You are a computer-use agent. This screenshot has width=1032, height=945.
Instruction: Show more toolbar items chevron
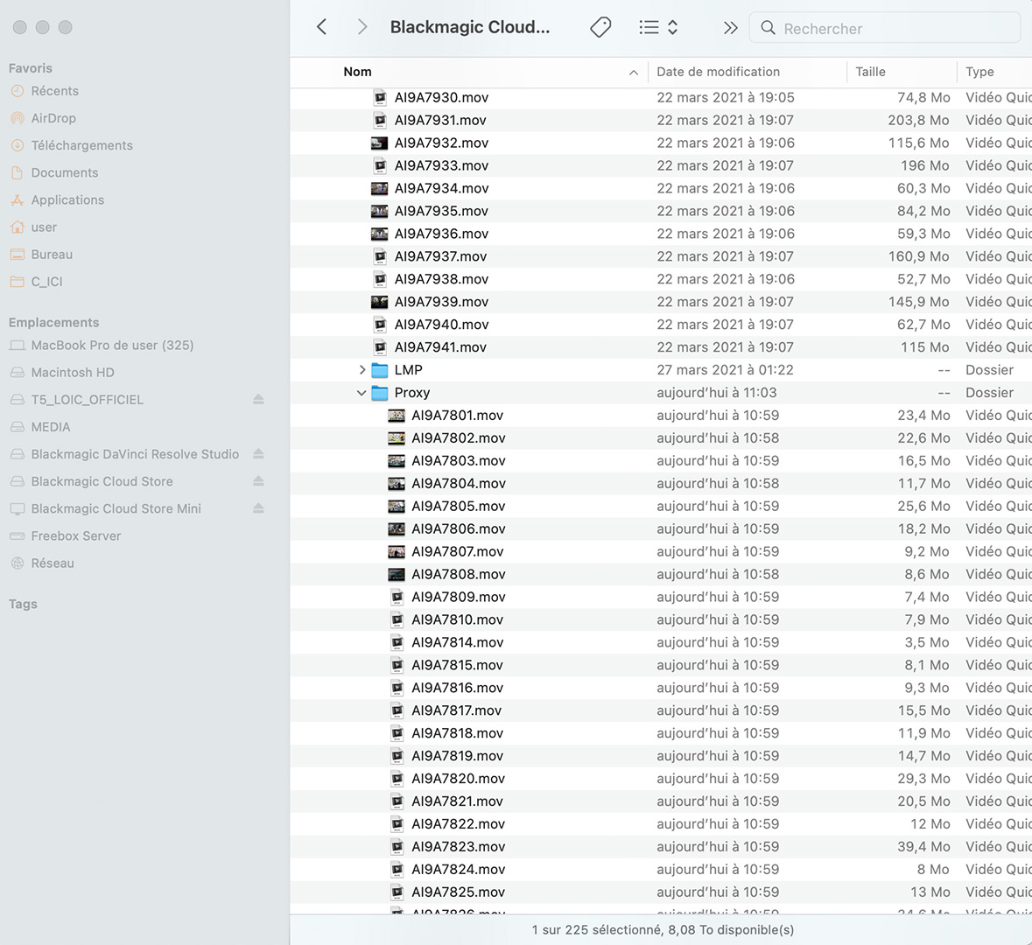tap(730, 28)
